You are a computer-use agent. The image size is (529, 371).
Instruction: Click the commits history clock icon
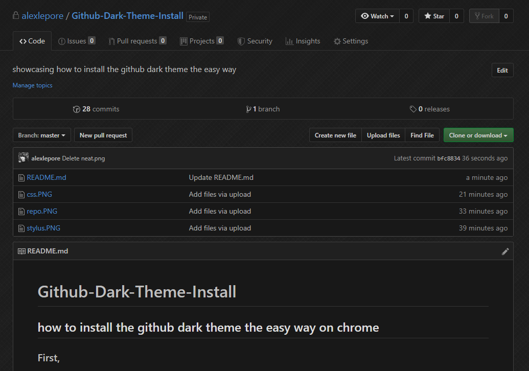pyautogui.click(x=77, y=109)
